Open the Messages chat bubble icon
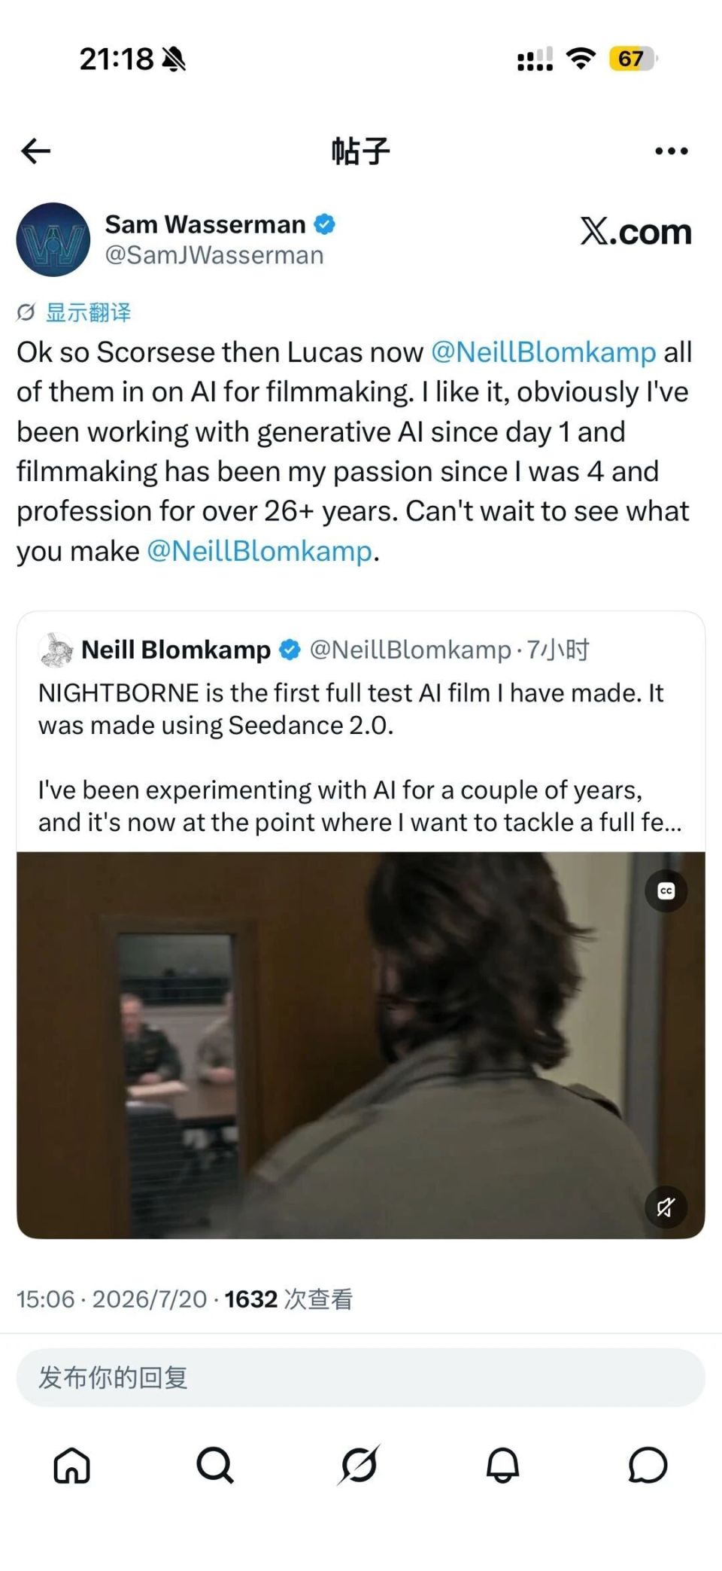The width and height of the screenshot is (722, 1571). click(648, 1465)
